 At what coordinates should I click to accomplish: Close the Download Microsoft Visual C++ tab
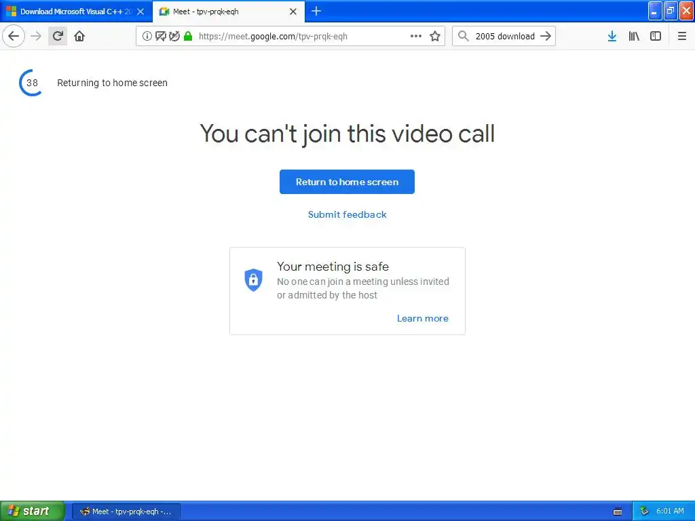click(140, 12)
